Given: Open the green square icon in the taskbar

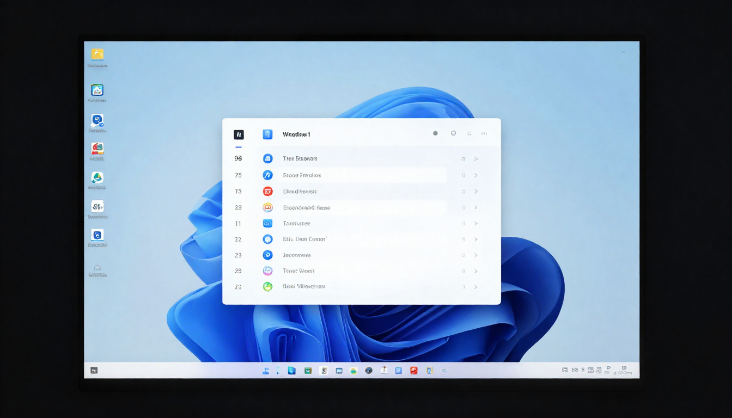Looking at the screenshot, I should 308,371.
